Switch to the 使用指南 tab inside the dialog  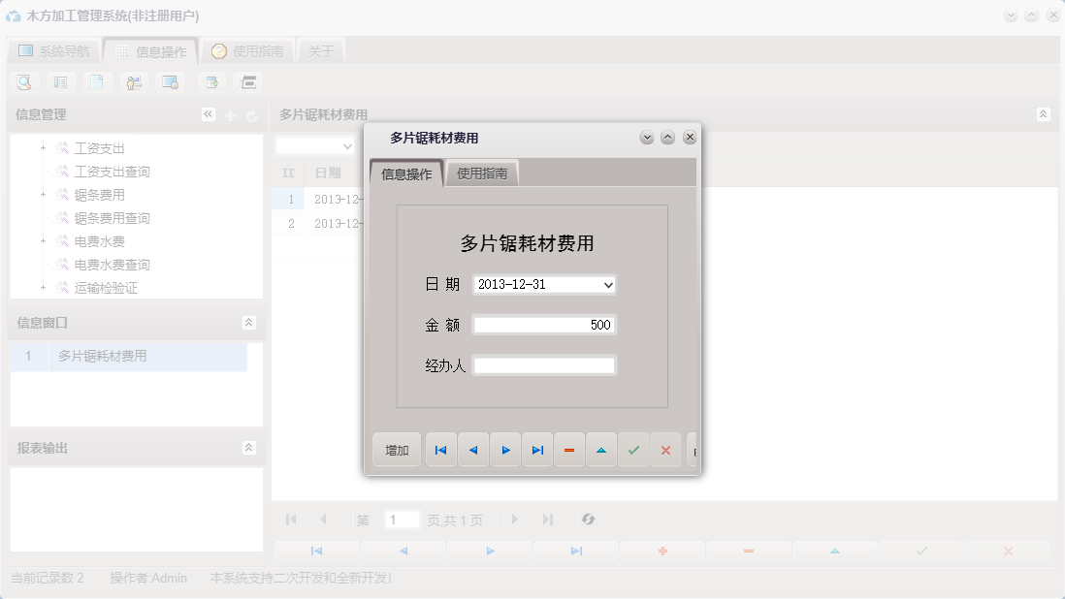point(484,173)
